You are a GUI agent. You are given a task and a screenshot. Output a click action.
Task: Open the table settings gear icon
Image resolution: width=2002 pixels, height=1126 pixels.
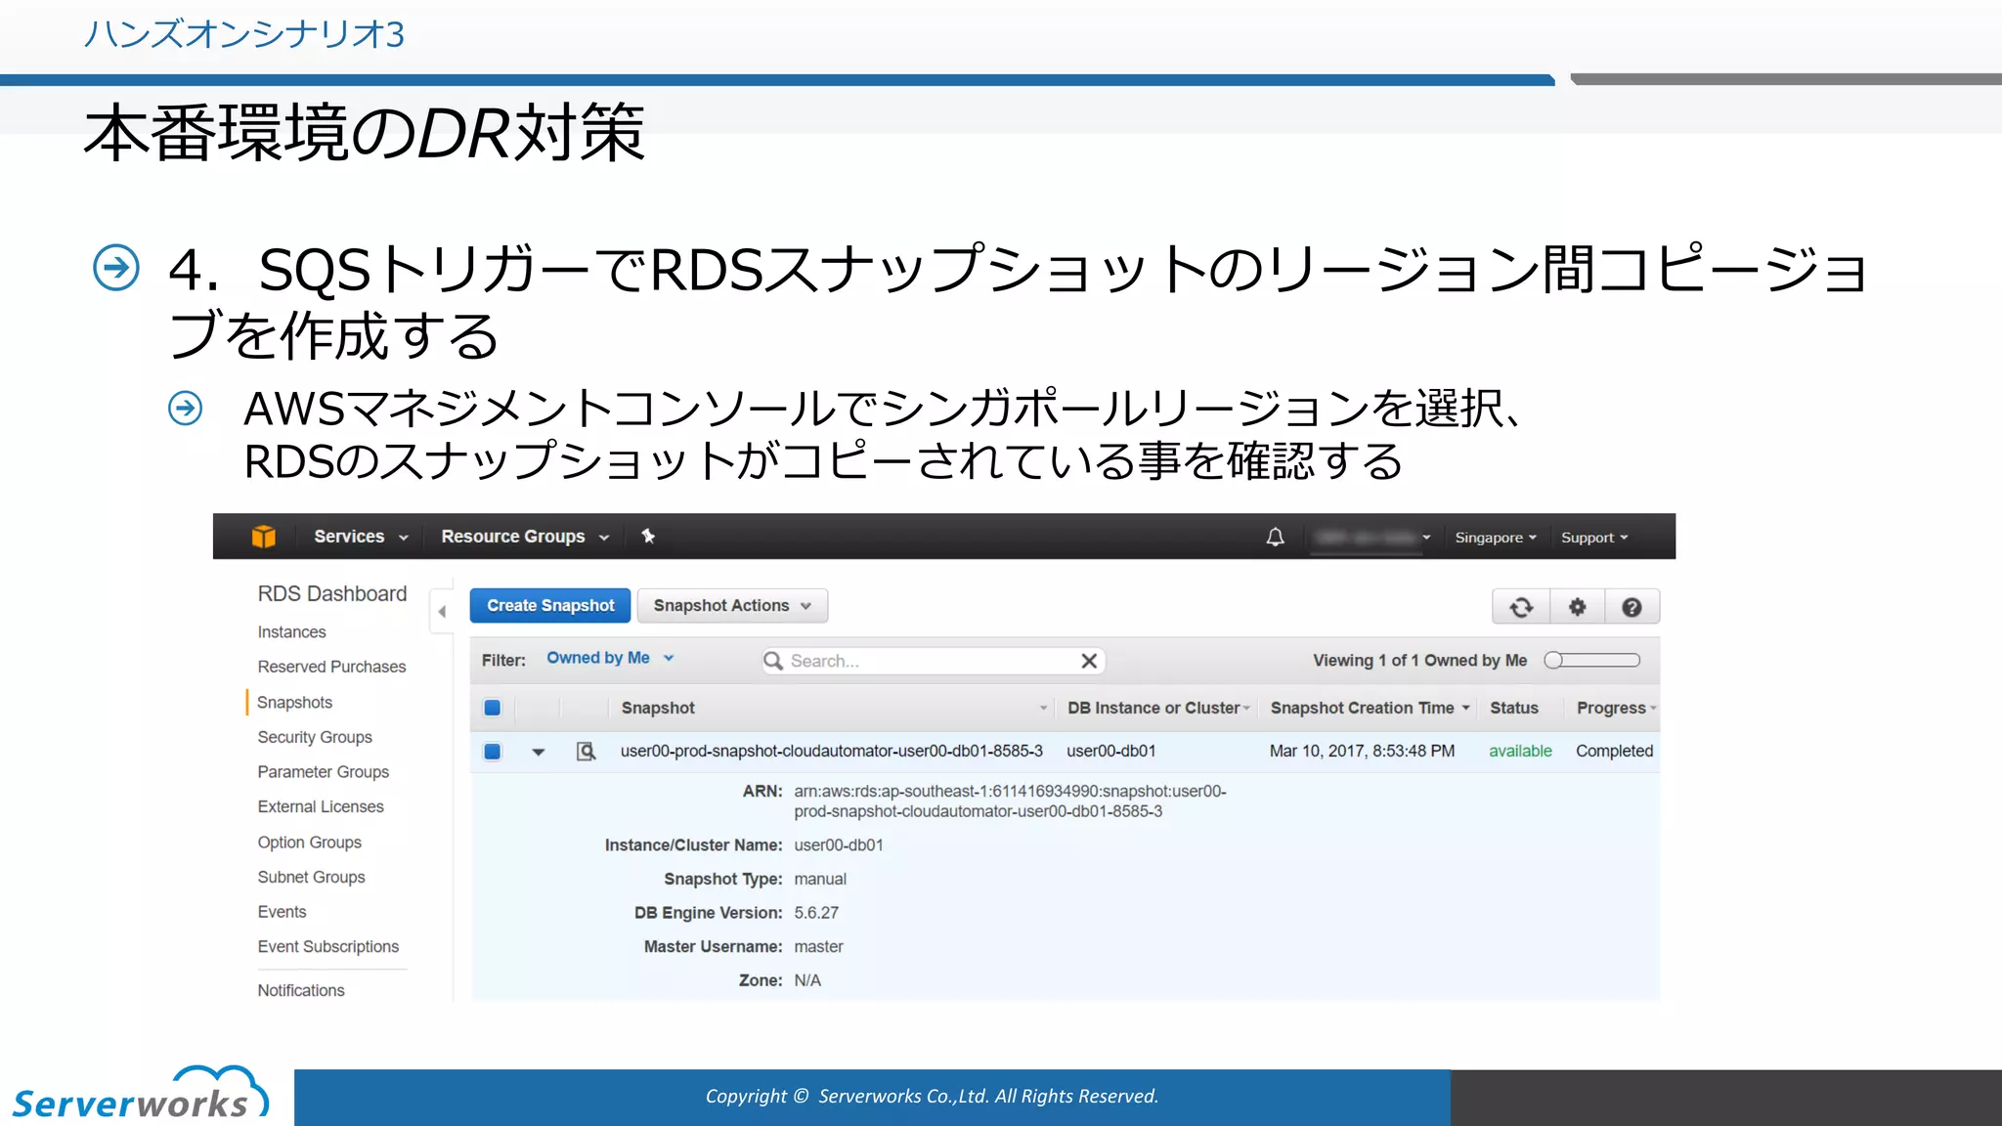click(x=1577, y=607)
